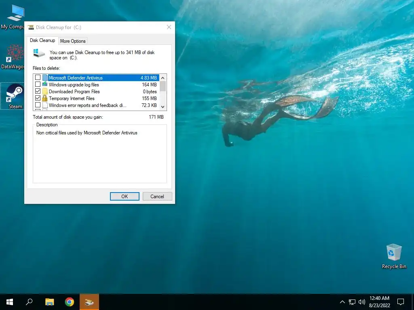Uncheck the Downloaded Program Files checkbox

tap(38, 91)
